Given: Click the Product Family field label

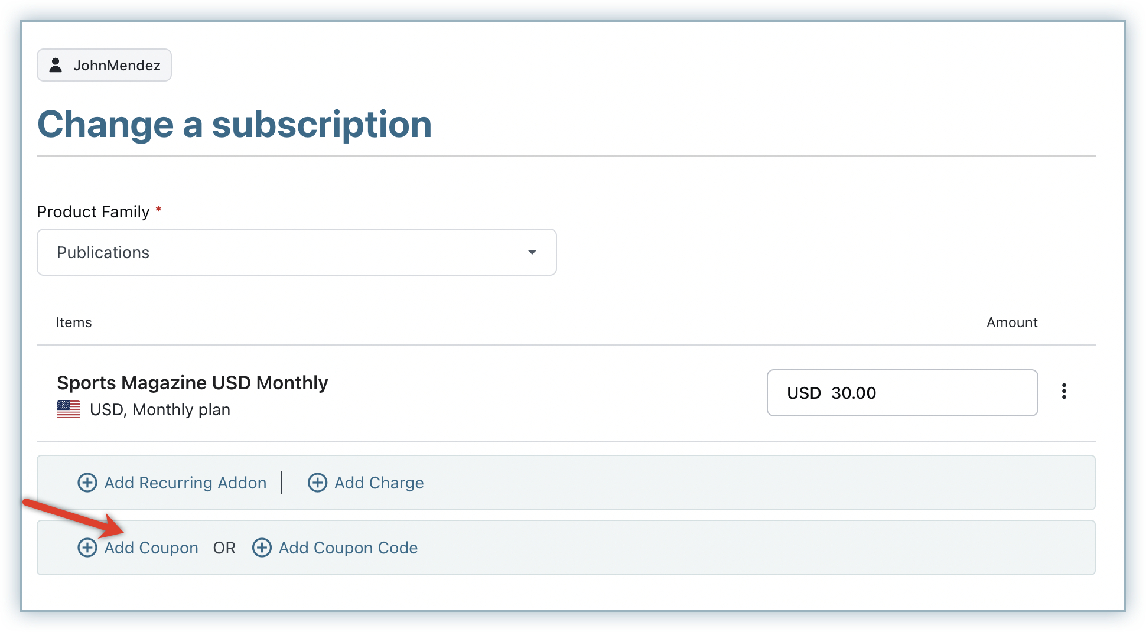Looking at the screenshot, I should tap(93, 211).
